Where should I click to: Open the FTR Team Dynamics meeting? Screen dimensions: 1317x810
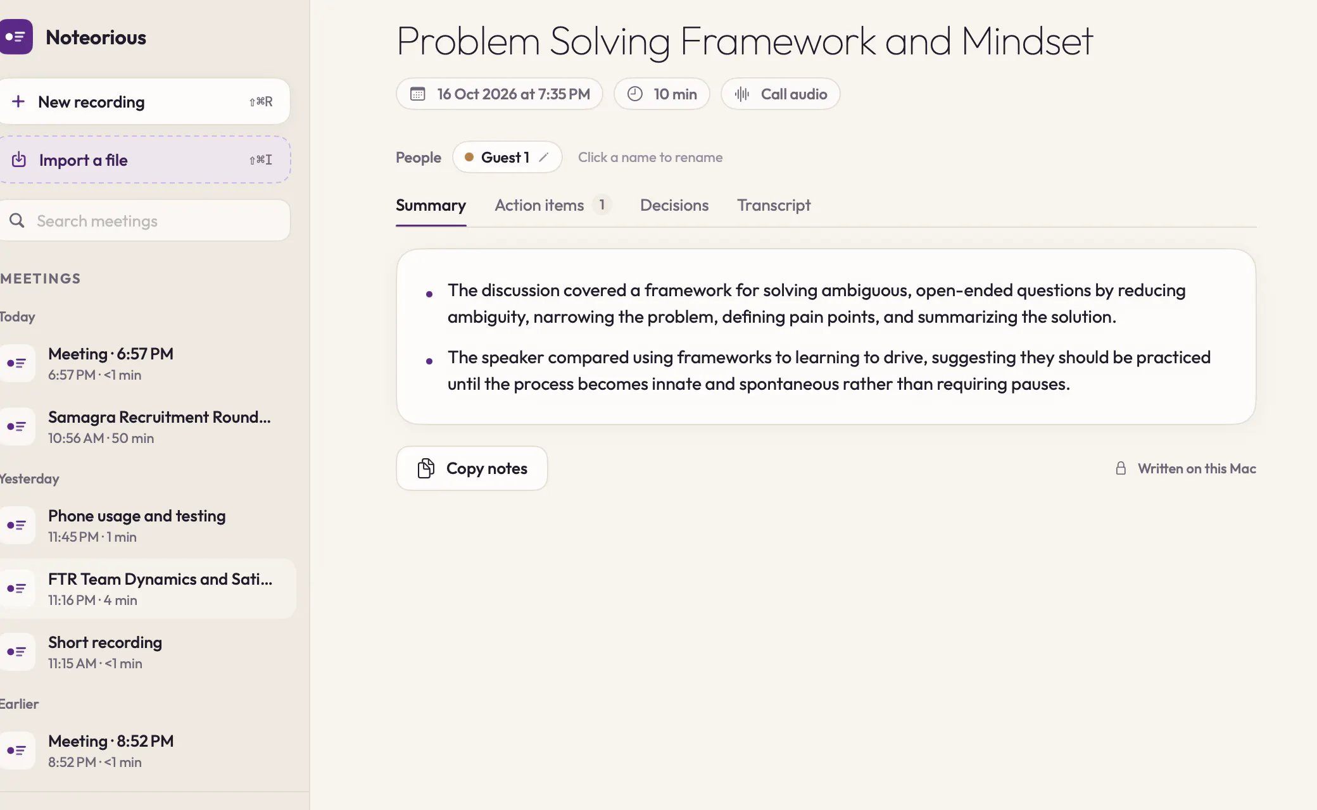pos(147,589)
